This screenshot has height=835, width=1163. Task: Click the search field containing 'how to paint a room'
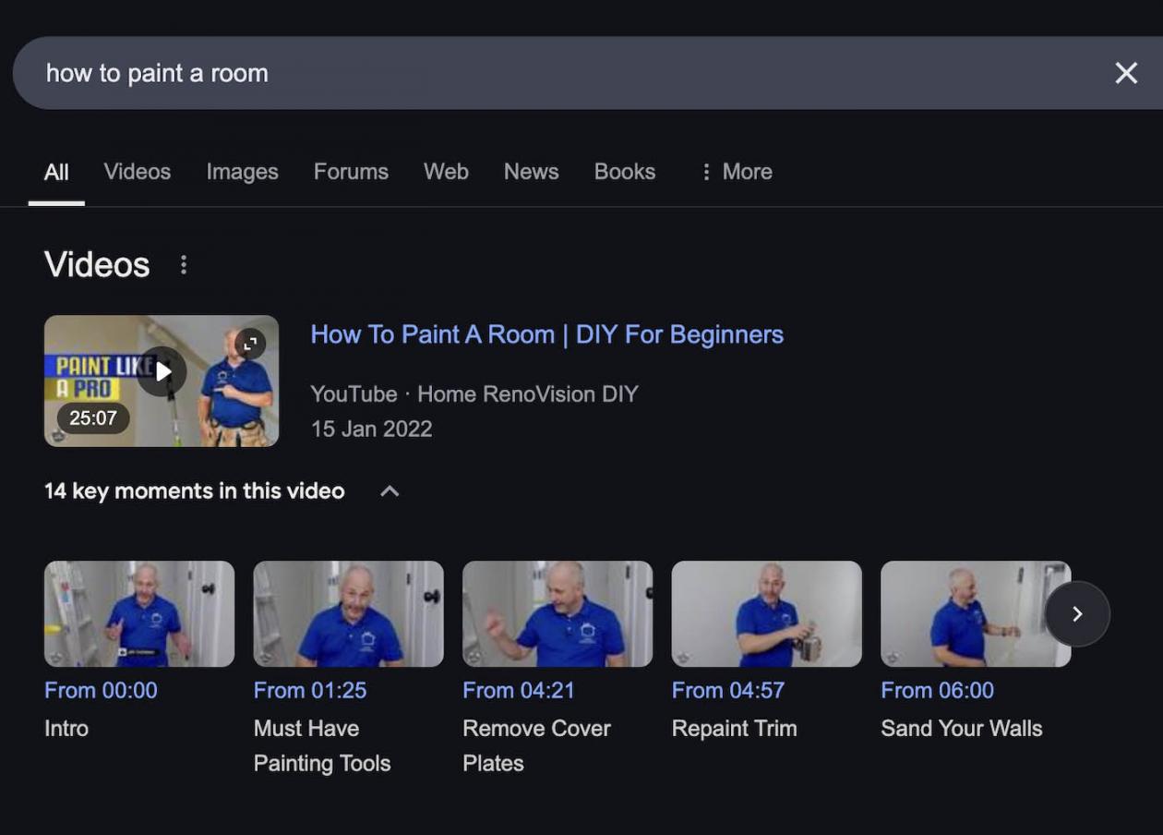(x=554, y=73)
